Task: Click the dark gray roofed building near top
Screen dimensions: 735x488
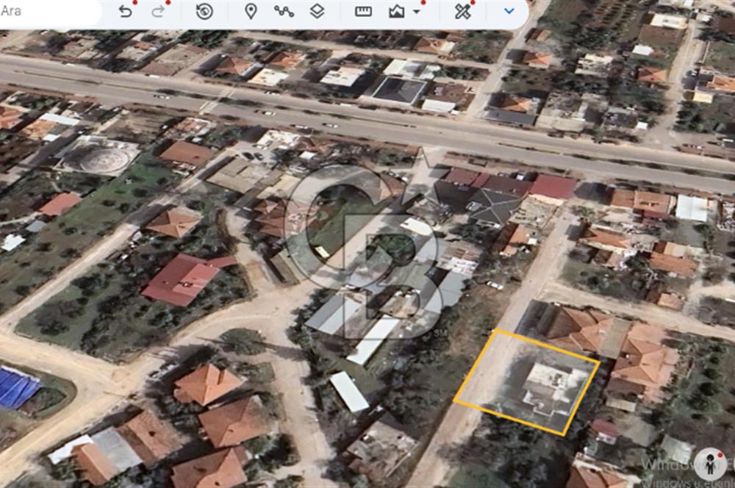Action: tap(398, 90)
